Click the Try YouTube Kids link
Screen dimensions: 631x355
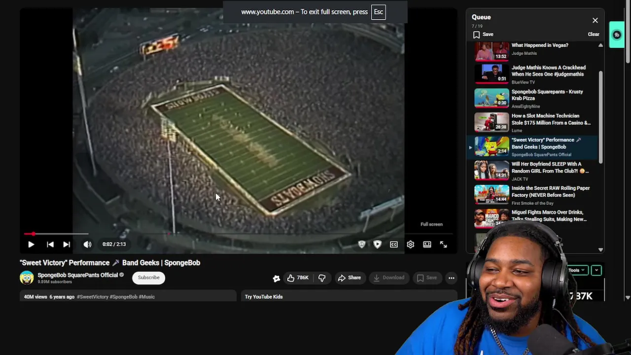click(264, 297)
